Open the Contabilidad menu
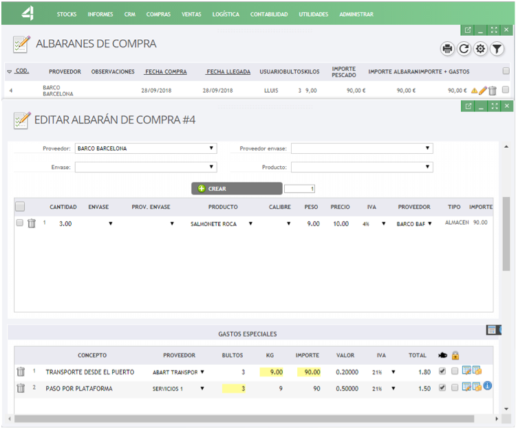 click(270, 14)
